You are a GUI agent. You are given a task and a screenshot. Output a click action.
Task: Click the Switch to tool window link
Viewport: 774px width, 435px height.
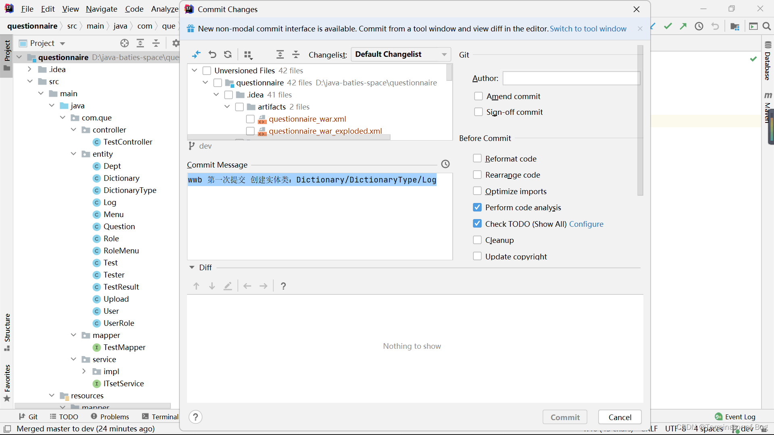coord(588,29)
